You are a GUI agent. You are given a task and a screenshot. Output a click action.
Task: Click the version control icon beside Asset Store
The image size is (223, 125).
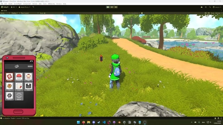pos(33,7)
